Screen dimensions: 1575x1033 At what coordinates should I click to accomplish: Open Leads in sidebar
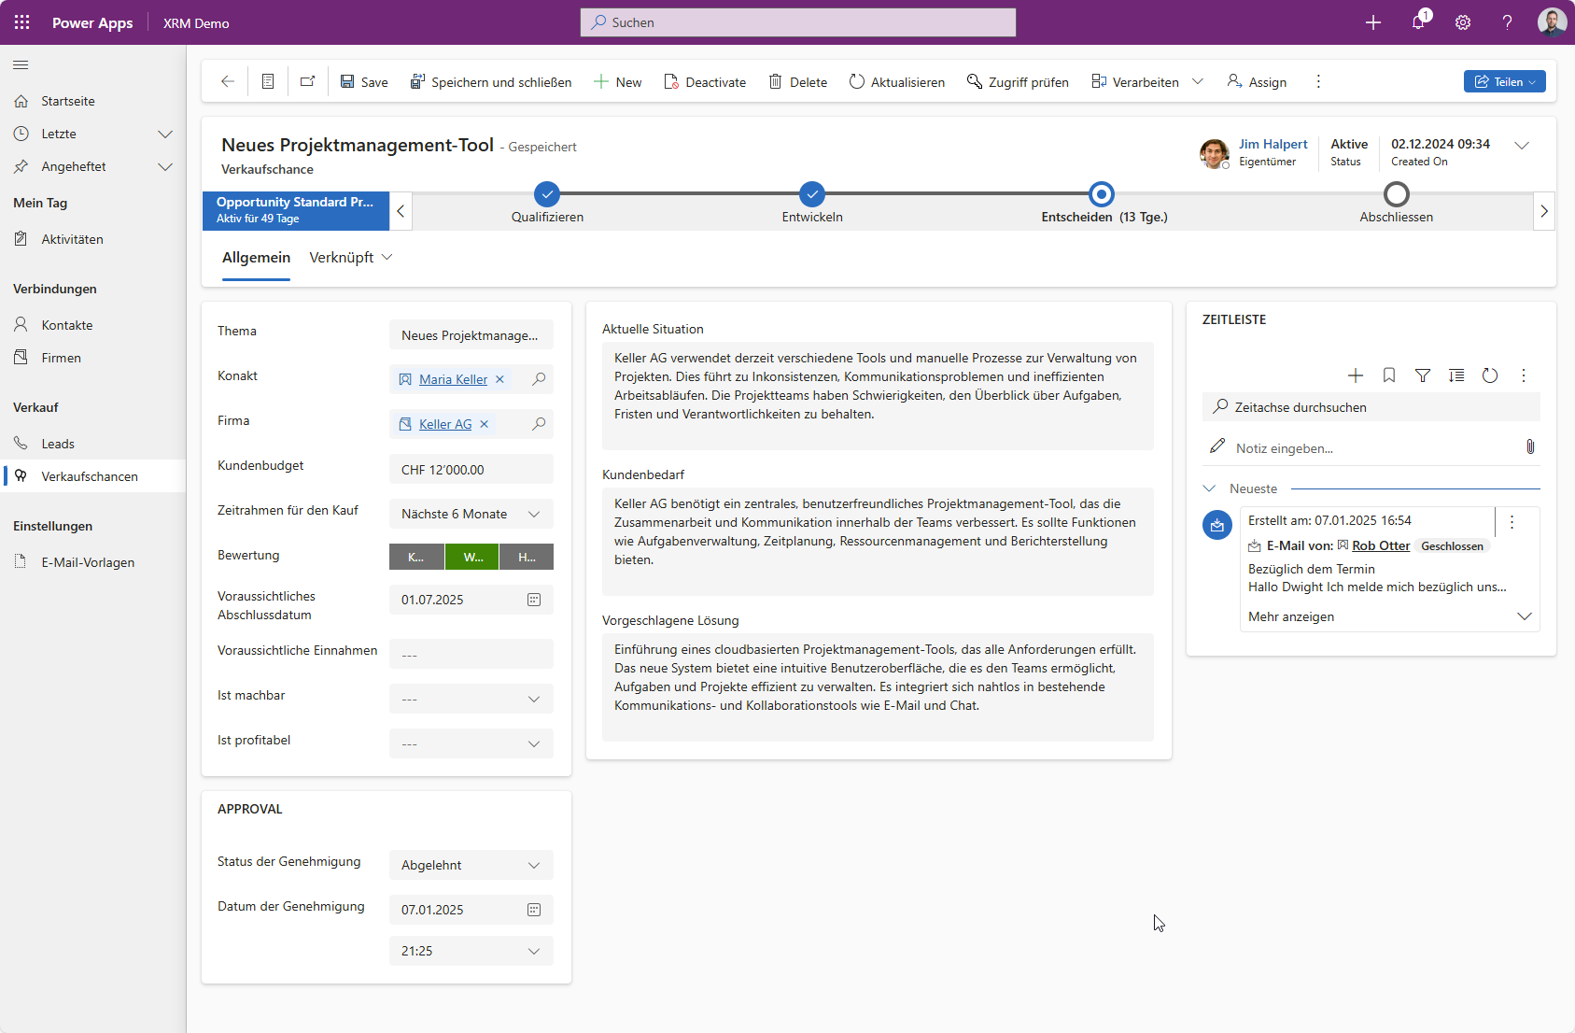pyautogui.click(x=57, y=444)
